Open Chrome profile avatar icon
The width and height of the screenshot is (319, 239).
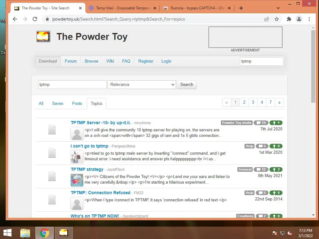click(x=299, y=19)
